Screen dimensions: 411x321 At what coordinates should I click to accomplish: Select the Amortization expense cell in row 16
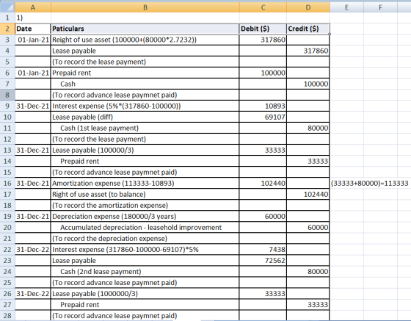coord(145,183)
